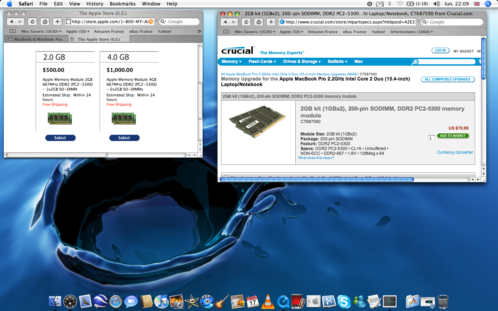Screen dimensions: 498x311
Task: Open the MSN Messenger dock icon
Action: coord(359,301)
